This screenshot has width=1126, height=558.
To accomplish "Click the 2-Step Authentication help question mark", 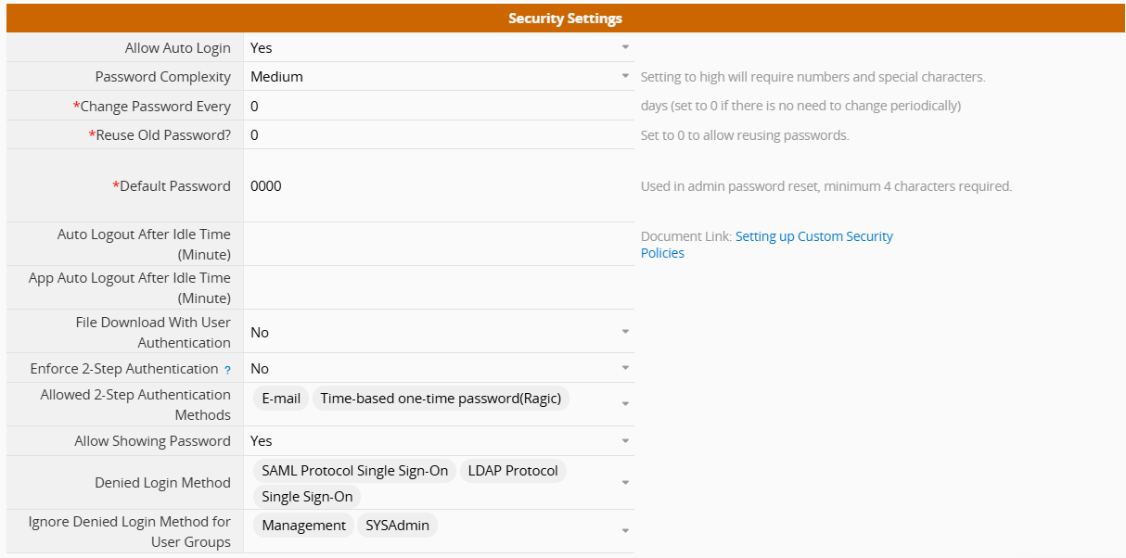I will pyautogui.click(x=227, y=370).
